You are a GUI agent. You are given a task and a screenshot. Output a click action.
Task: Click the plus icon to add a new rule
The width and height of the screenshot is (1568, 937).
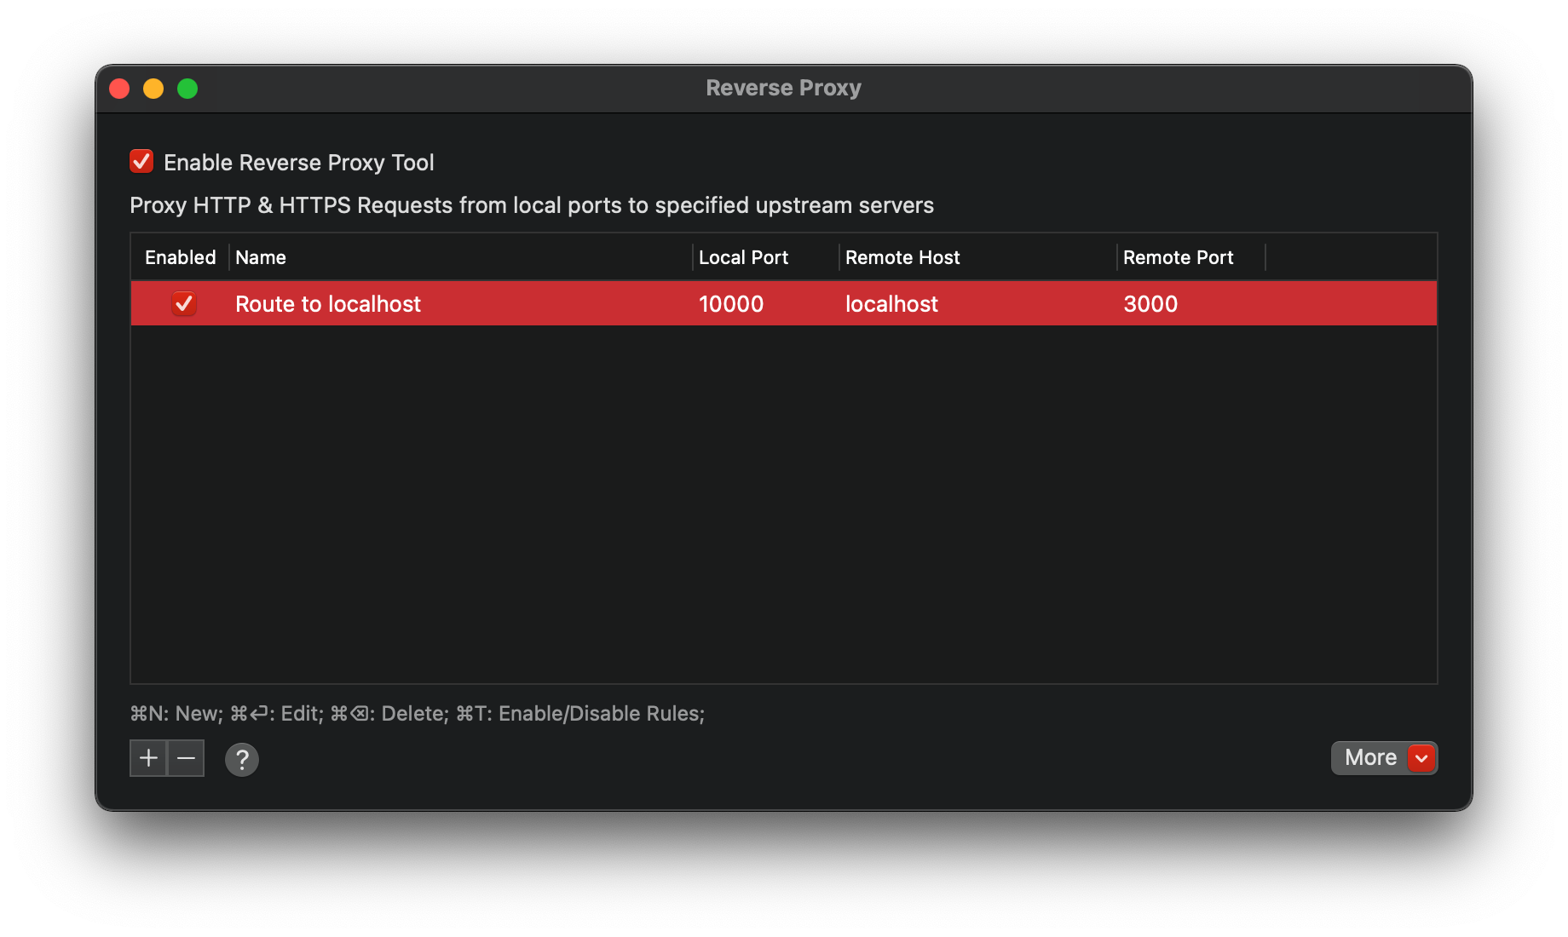(x=147, y=758)
